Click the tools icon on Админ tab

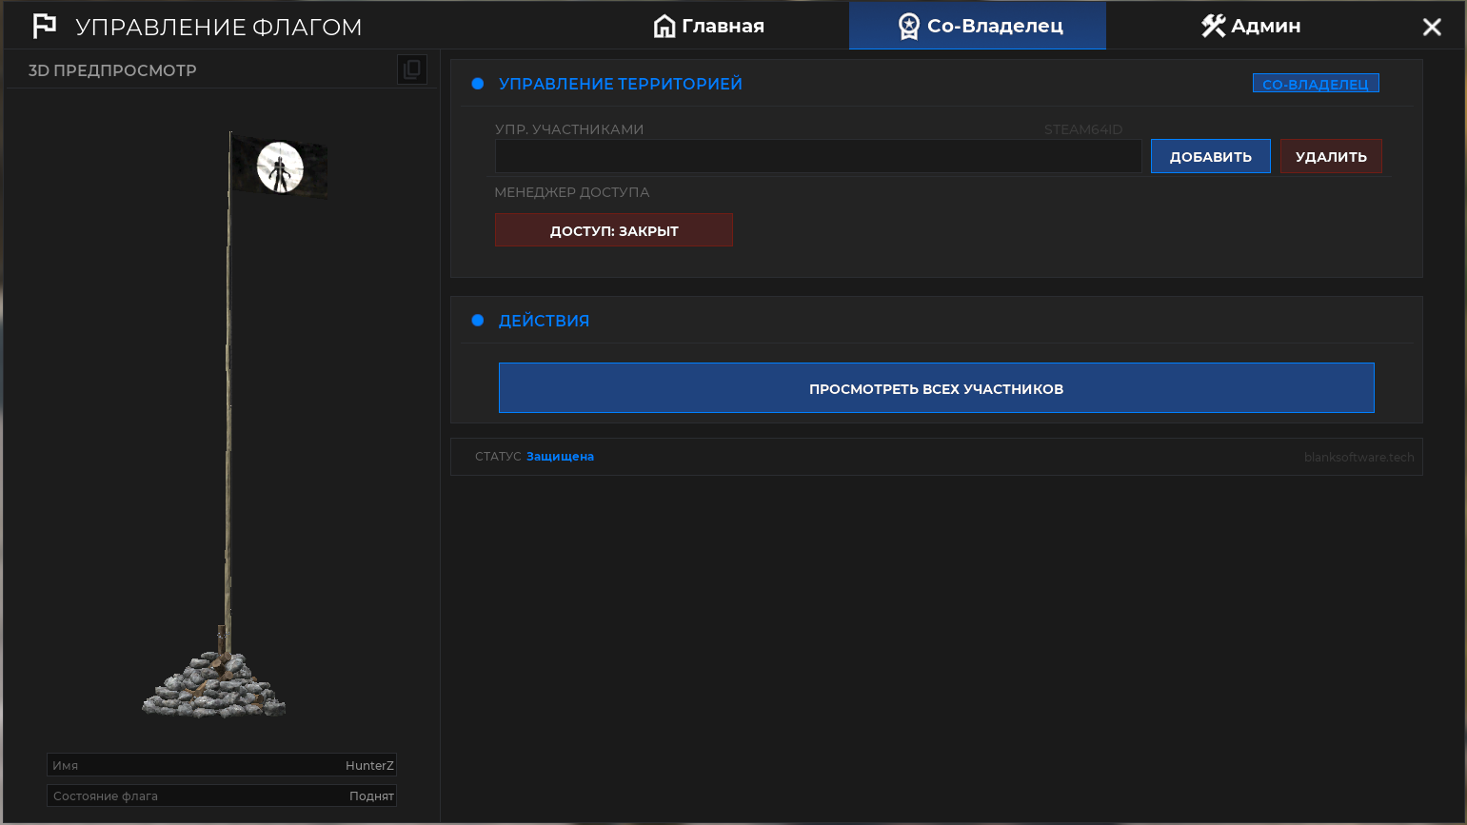click(1213, 26)
